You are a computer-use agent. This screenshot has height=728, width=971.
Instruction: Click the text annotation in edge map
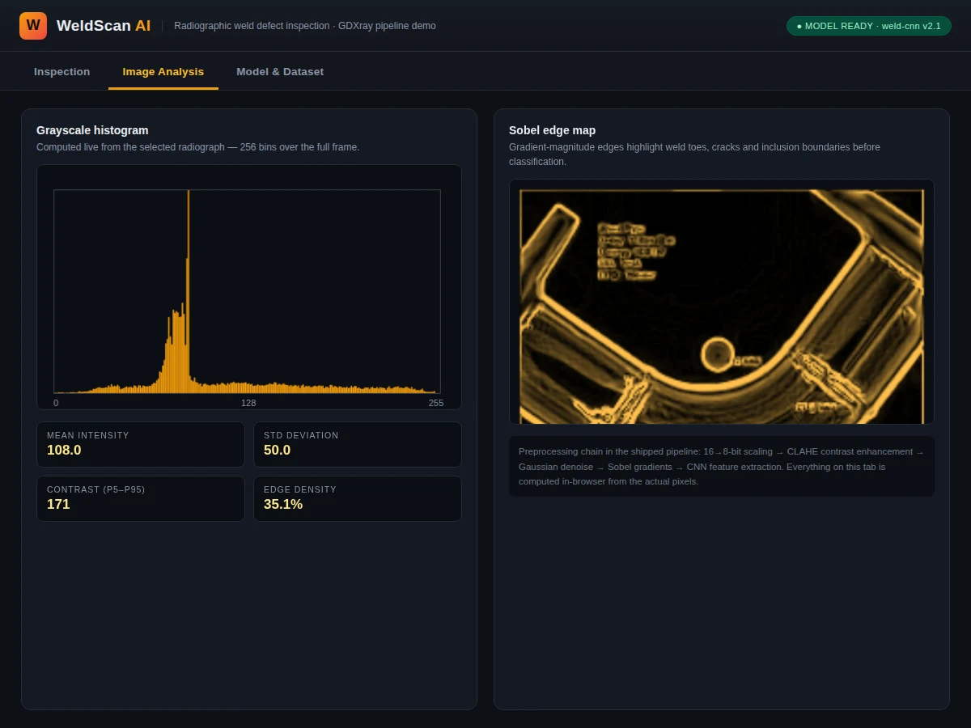click(635, 252)
